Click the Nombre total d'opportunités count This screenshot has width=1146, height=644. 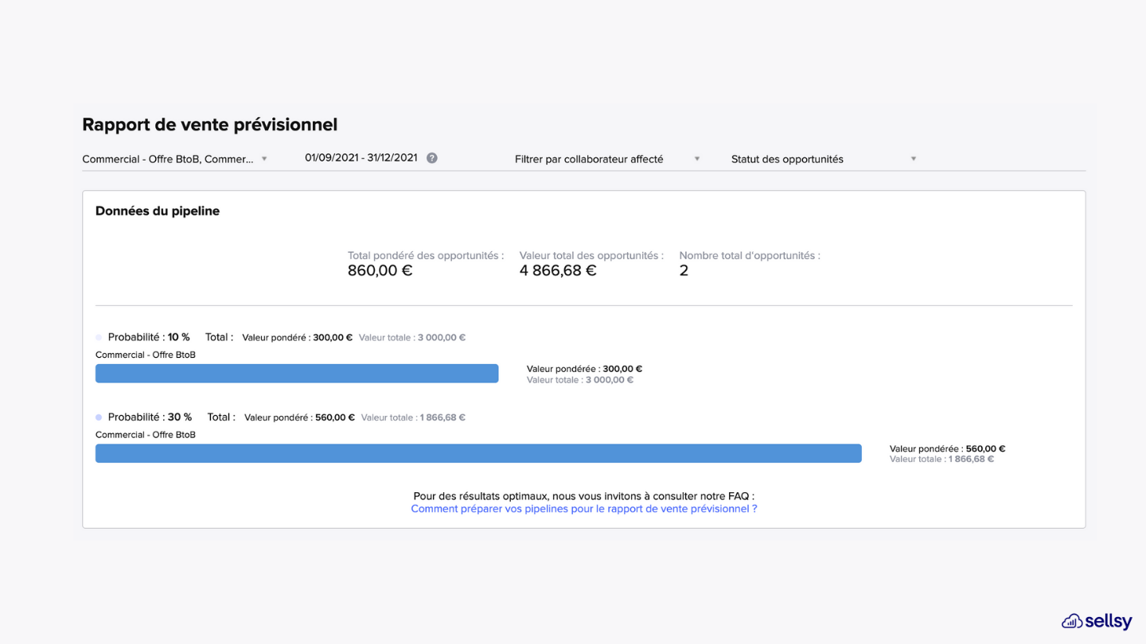click(x=684, y=270)
